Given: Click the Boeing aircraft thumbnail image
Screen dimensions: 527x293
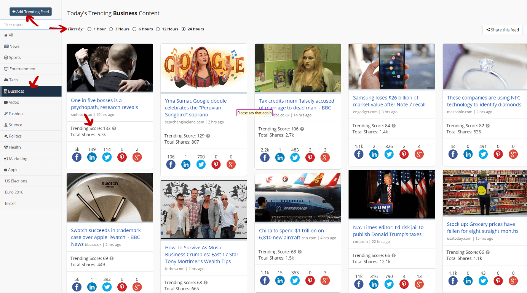Looking at the screenshot, I should click(x=298, y=198).
